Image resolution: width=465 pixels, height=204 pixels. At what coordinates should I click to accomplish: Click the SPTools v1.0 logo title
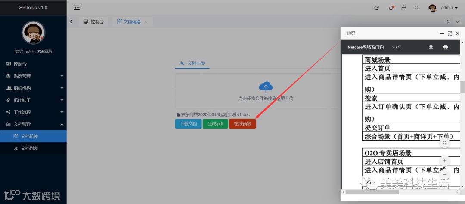33,8
